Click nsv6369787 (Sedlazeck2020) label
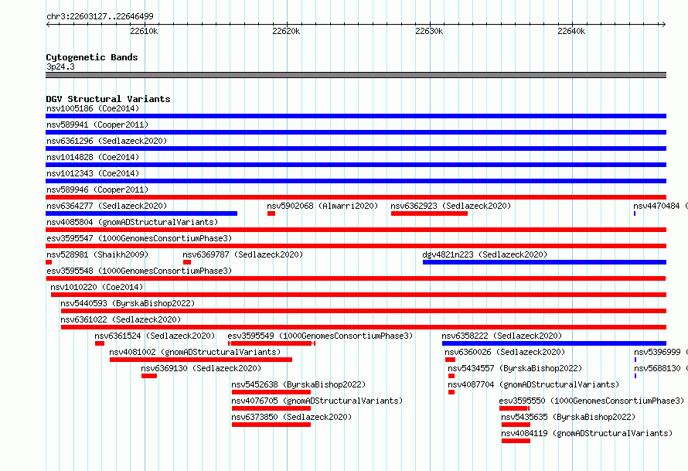Screen dimensions: 688x471 [243, 254]
